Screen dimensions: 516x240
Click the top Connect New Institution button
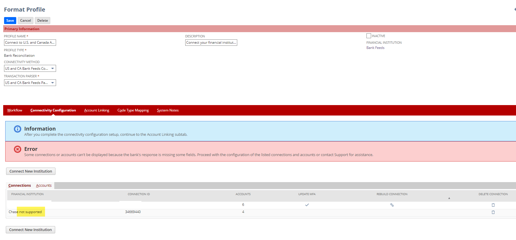[x=31, y=171]
